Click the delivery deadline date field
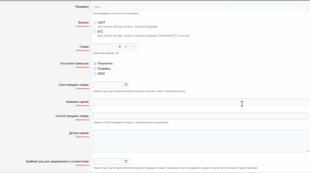 coord(107,85)
